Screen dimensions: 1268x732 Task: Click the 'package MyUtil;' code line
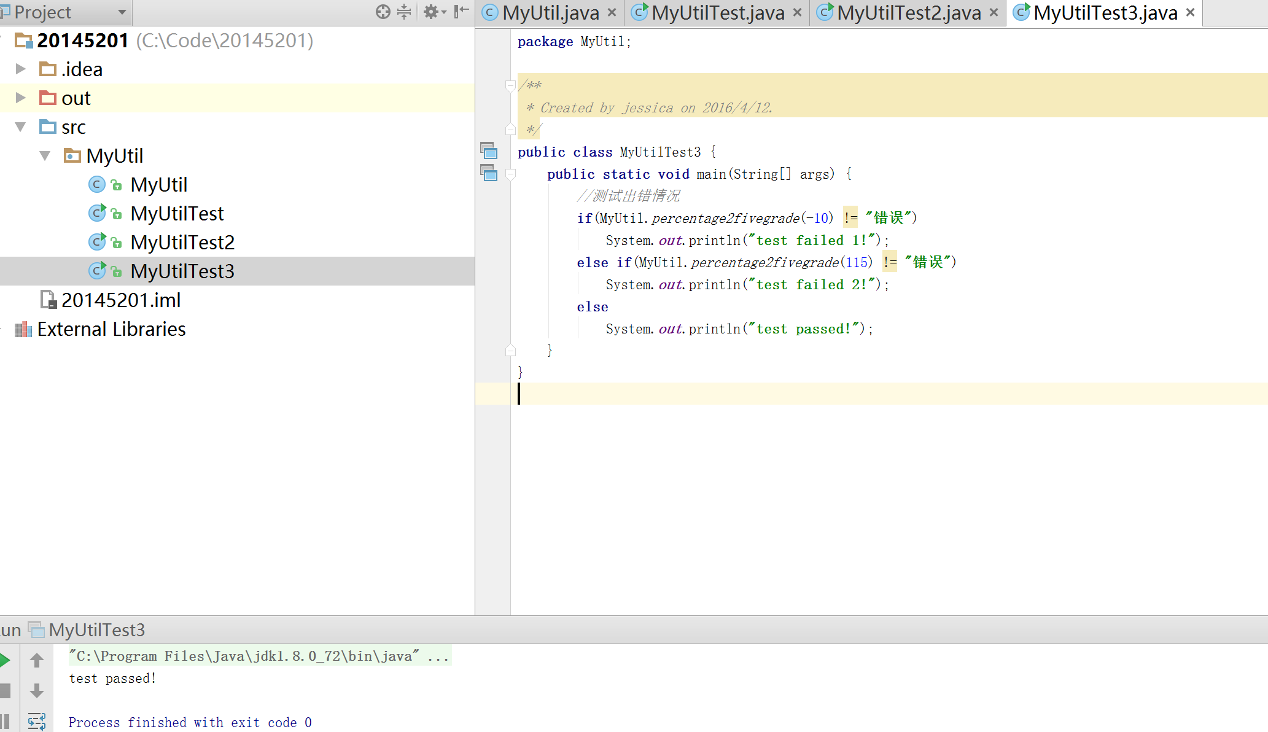tap(574, 42)
